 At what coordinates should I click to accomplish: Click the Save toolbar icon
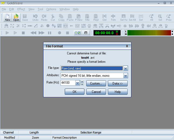pyautogui.click(x=25, y=17)
